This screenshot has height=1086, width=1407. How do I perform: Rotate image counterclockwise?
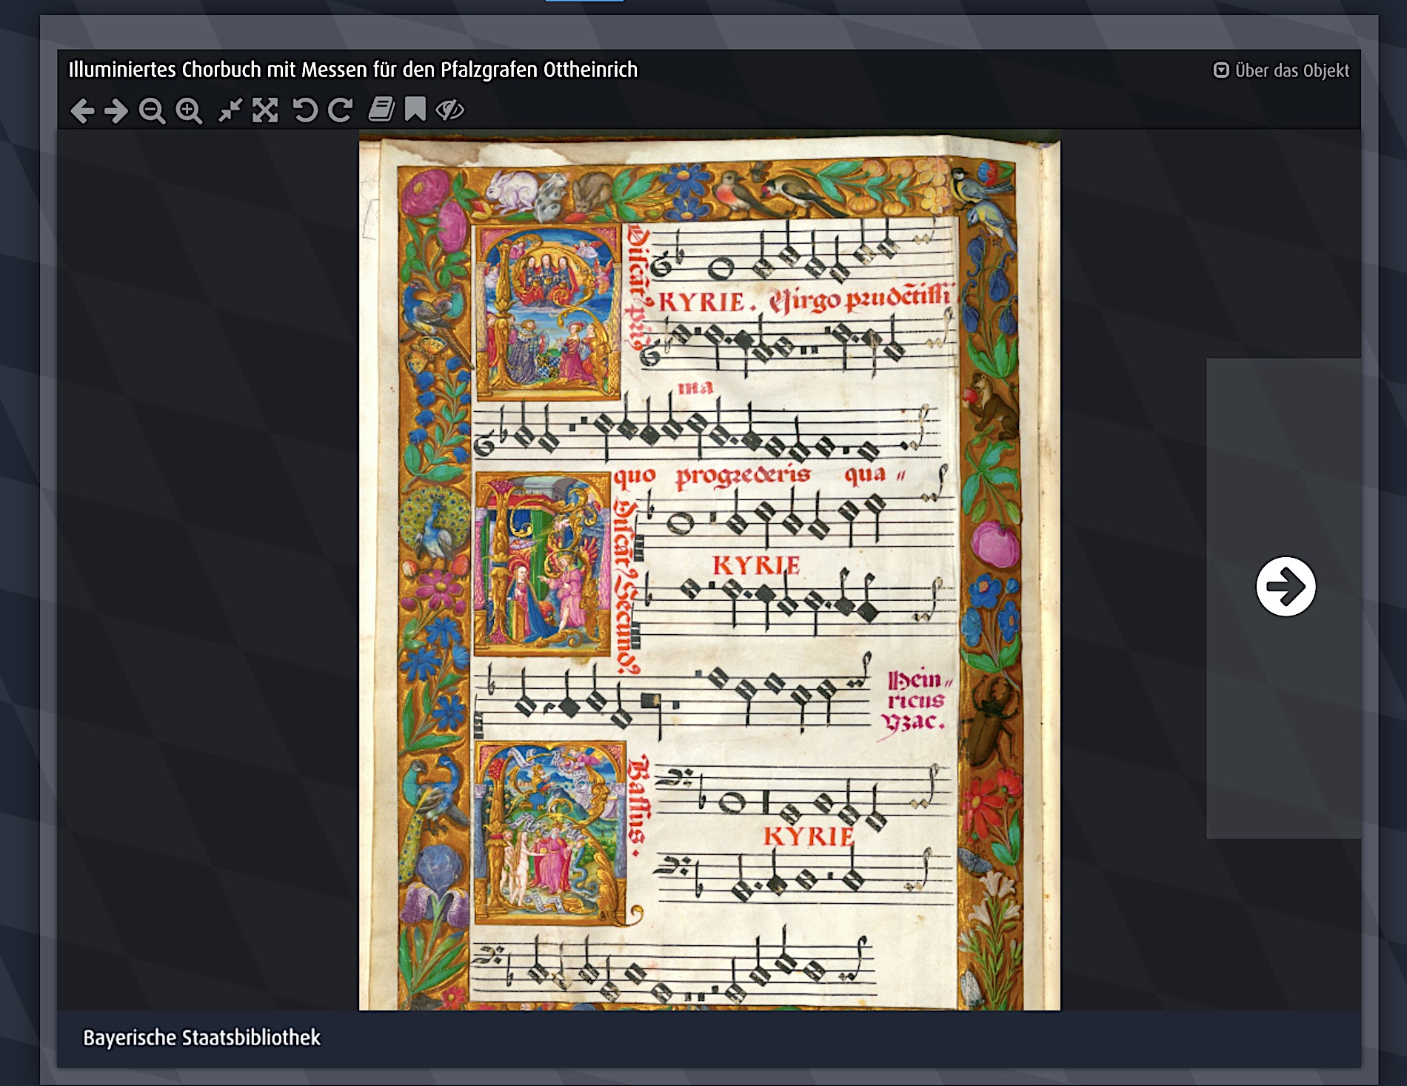click(304, 110)
